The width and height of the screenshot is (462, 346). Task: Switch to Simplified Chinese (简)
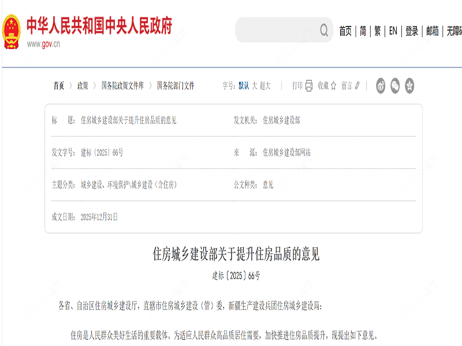coord(363,31)
